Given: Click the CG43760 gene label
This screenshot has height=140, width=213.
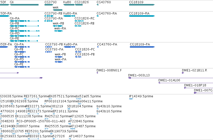Looking at the screenshot, I should [x=104, y=2].
